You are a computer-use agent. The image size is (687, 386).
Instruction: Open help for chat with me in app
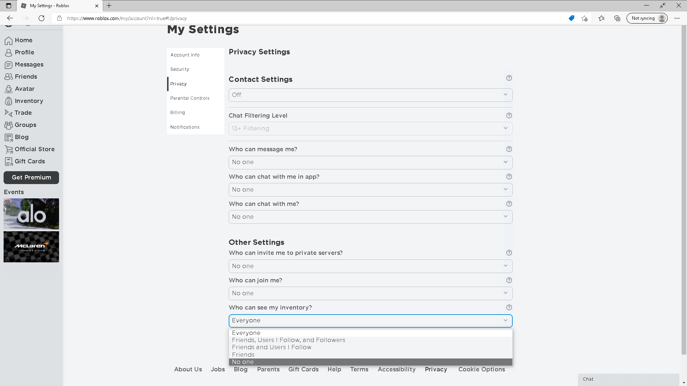(509, 177)
